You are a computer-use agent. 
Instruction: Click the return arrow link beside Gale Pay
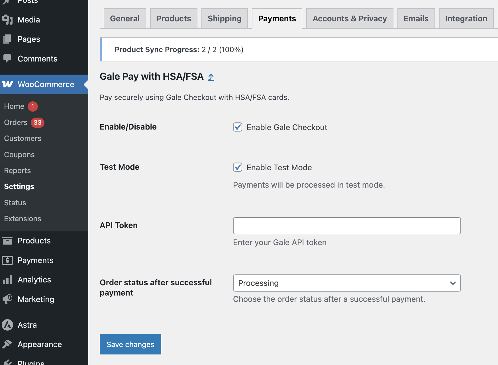[x=211, y=77]
